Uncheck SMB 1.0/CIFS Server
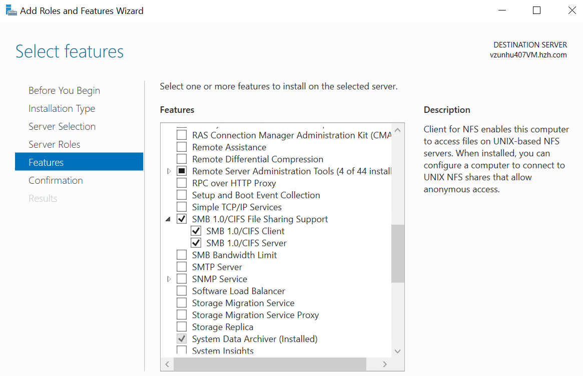The image size is (583, 376). (196, 243)
